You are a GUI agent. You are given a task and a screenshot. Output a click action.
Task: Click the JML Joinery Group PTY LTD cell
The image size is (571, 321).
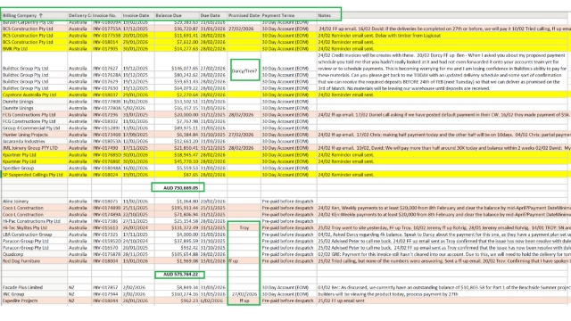[35, 148]
